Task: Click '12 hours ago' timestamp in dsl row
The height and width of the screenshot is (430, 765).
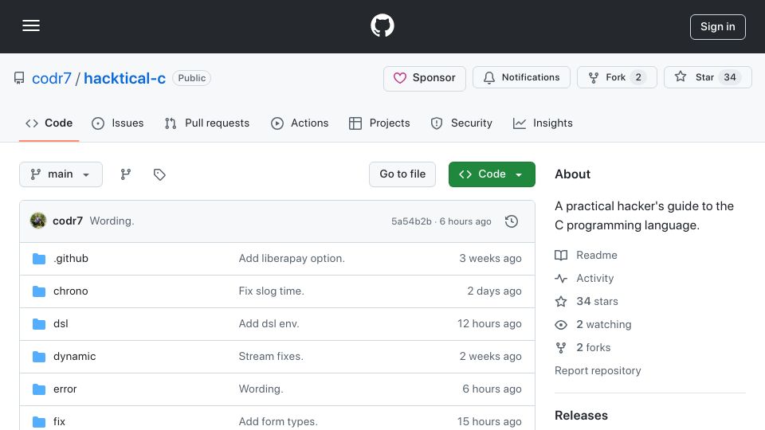Action: [x=489, y=324]
